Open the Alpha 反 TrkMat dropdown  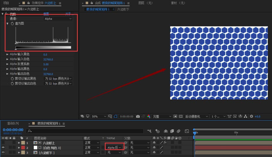(114, 148)
